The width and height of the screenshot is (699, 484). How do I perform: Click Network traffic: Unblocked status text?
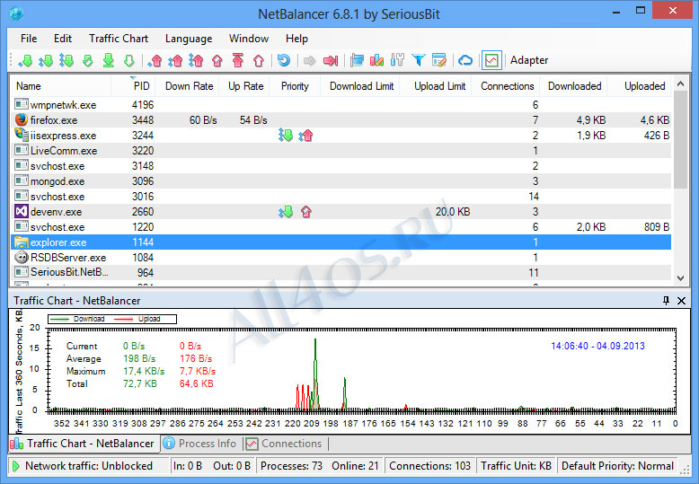pyautogui.click(x=89, y=466)
